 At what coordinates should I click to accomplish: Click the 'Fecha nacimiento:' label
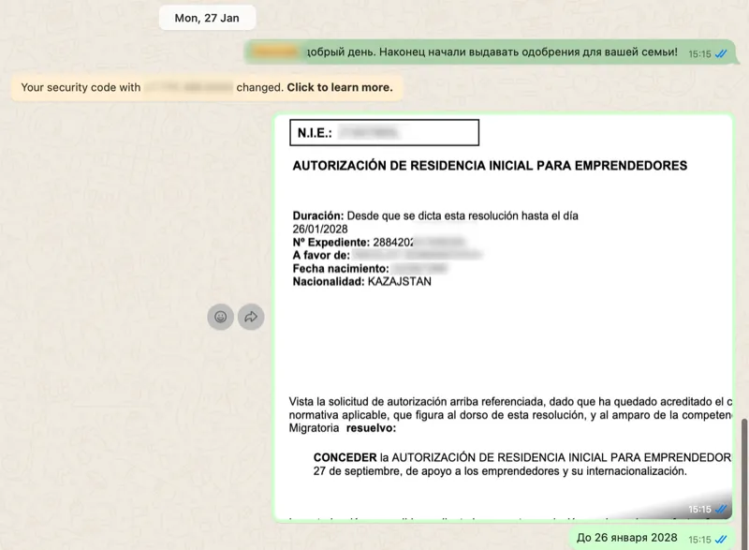[341, 269]
